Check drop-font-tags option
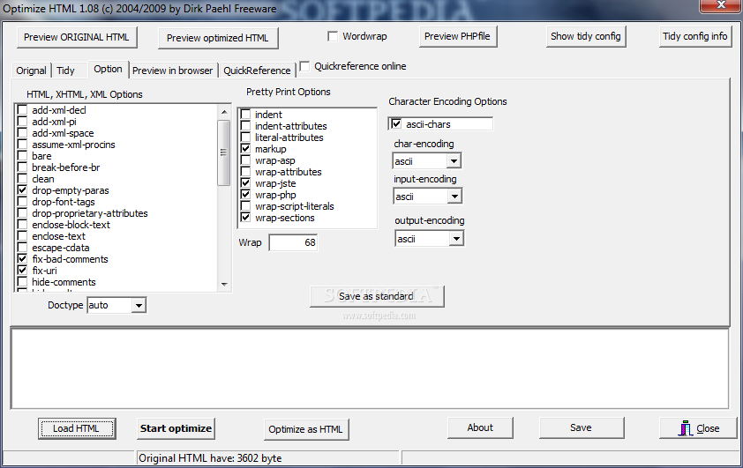Image resolution: width=743 pixels, height=468 pixels. pyautogui.click(x=22, y=202)
